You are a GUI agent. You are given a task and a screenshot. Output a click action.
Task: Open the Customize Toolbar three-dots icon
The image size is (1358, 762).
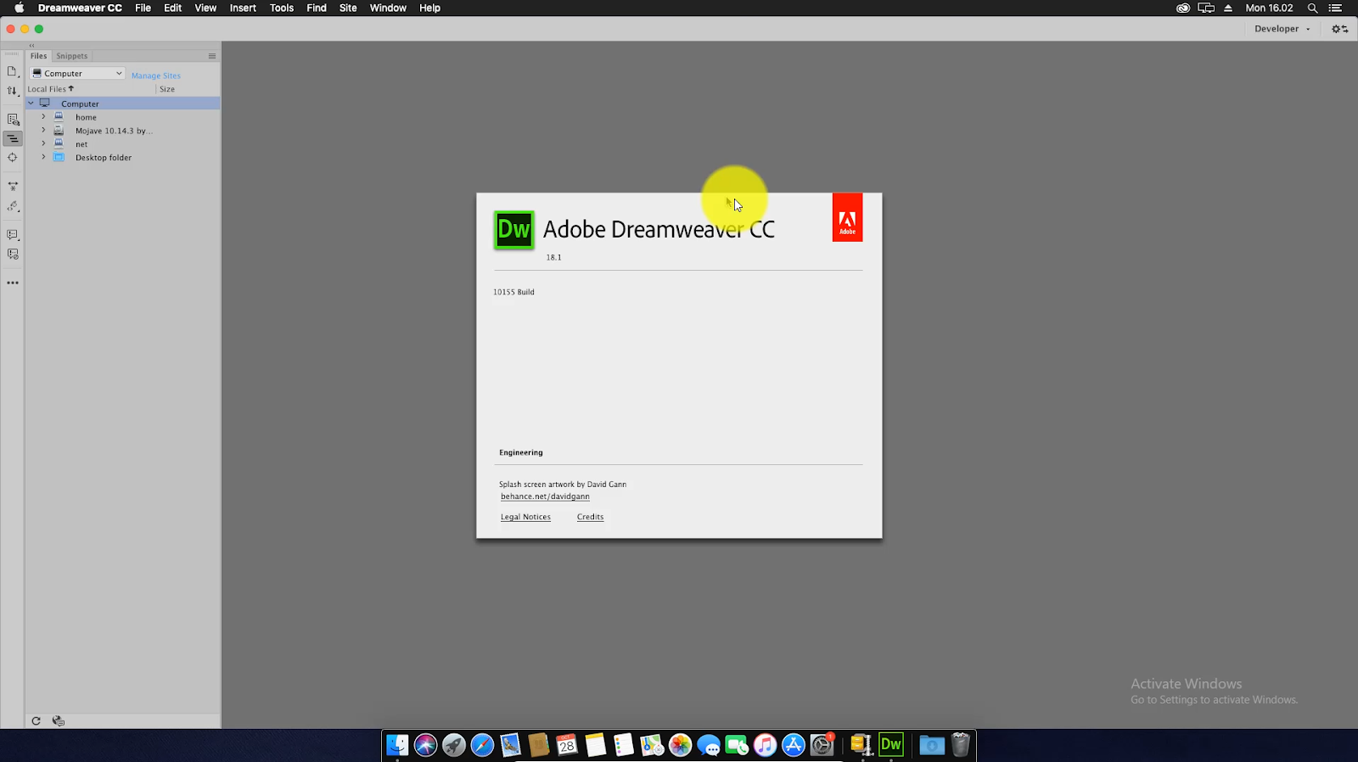(x=12, y=283)
